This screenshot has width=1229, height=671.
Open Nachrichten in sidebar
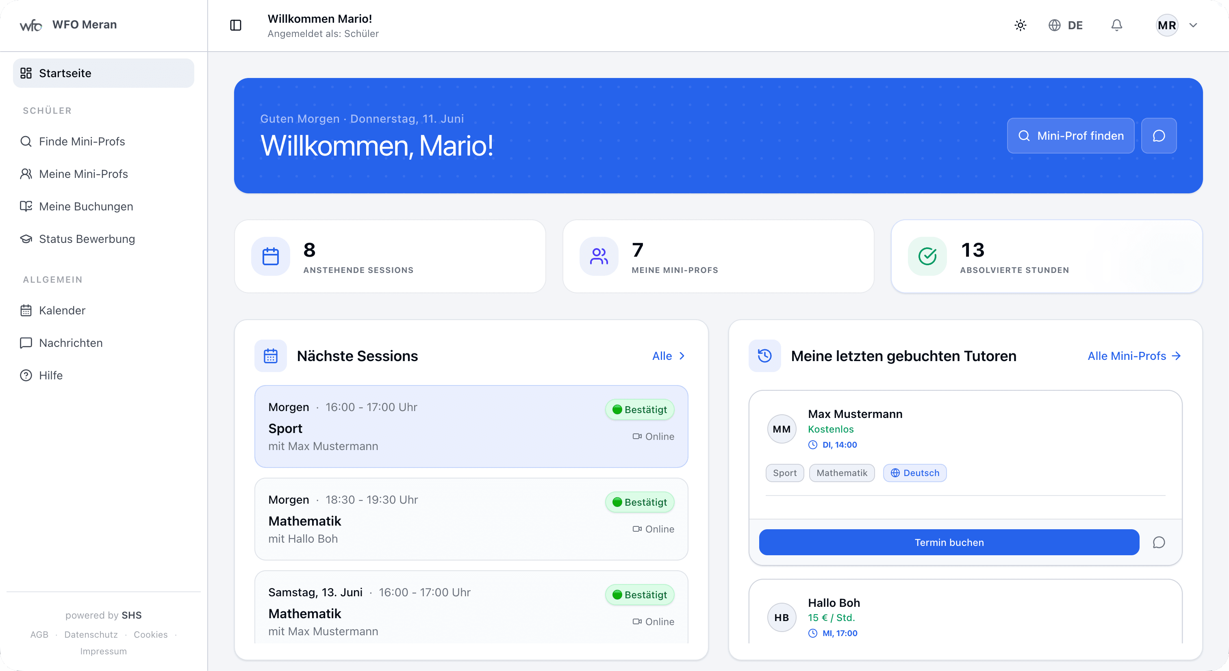click(103, 342)
